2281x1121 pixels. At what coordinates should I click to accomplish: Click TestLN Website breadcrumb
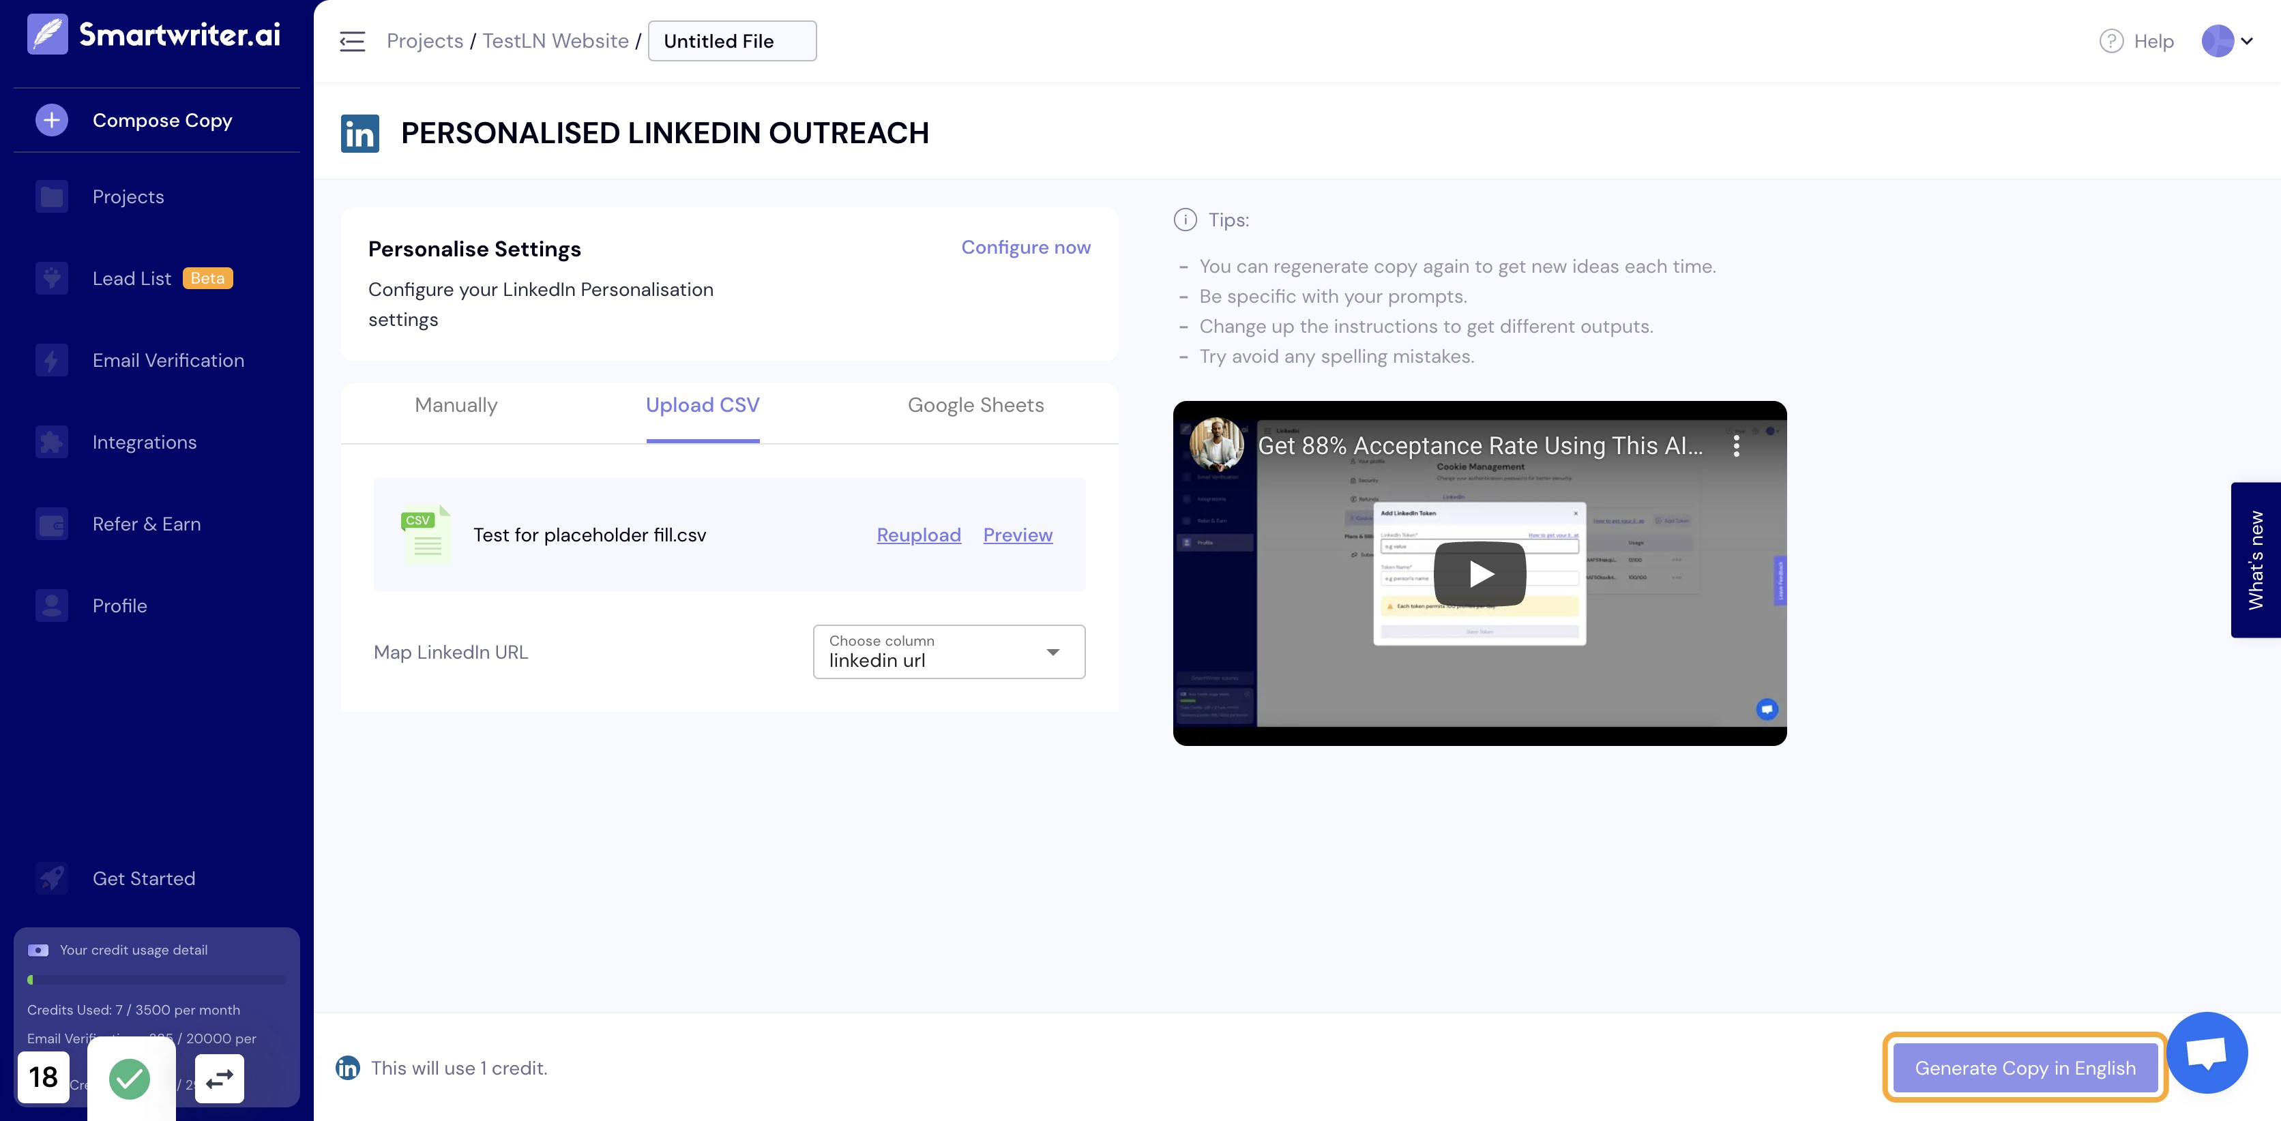(555, 41)
